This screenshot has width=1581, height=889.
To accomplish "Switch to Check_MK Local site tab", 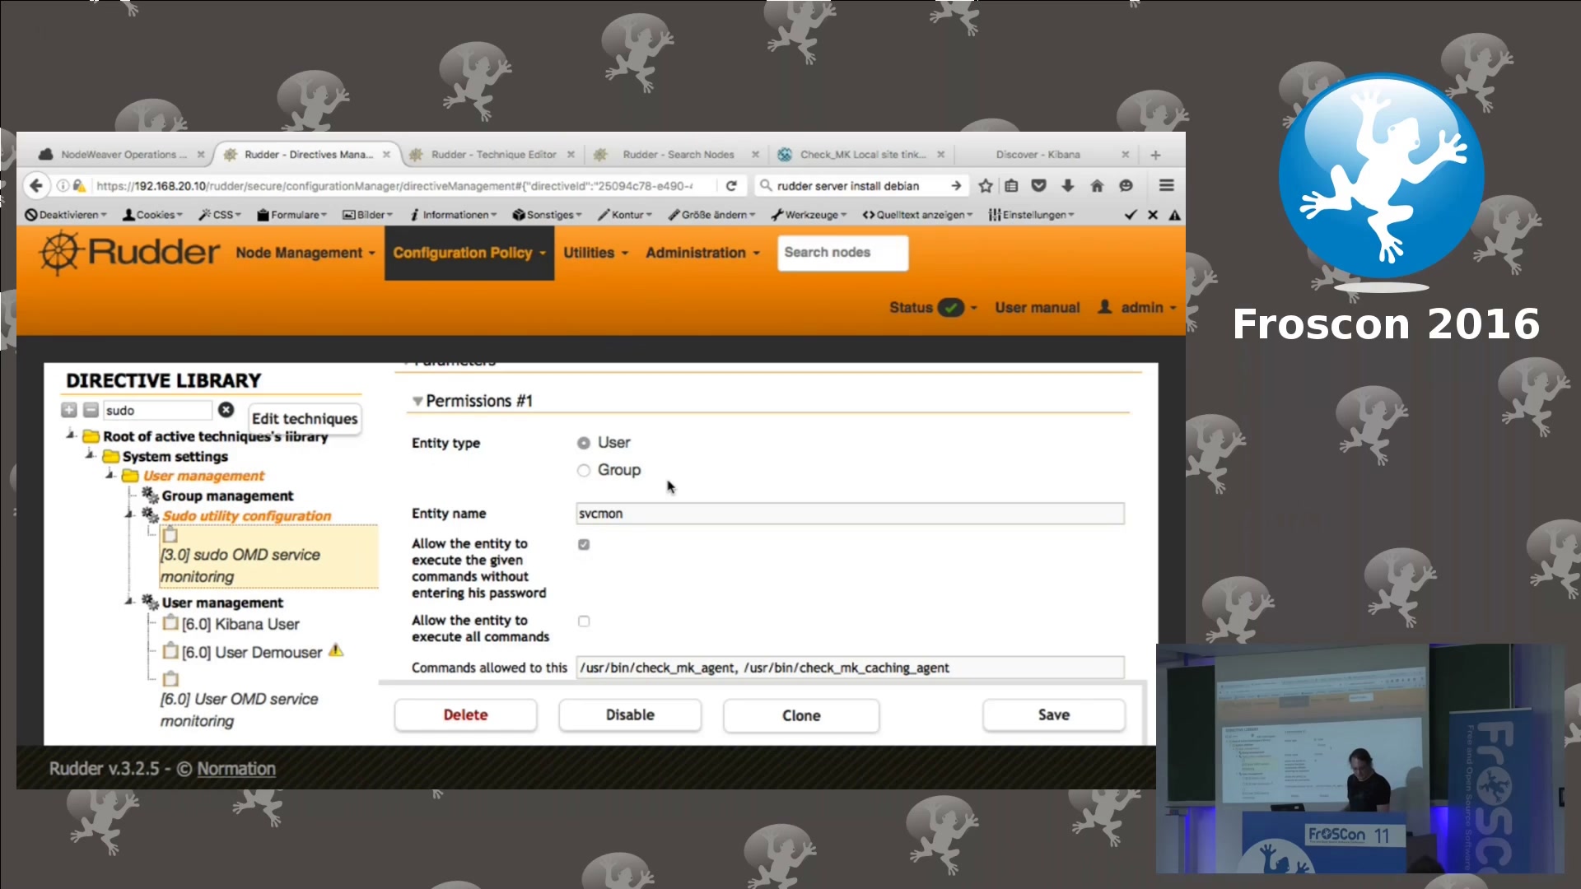I will pos(862,155).
